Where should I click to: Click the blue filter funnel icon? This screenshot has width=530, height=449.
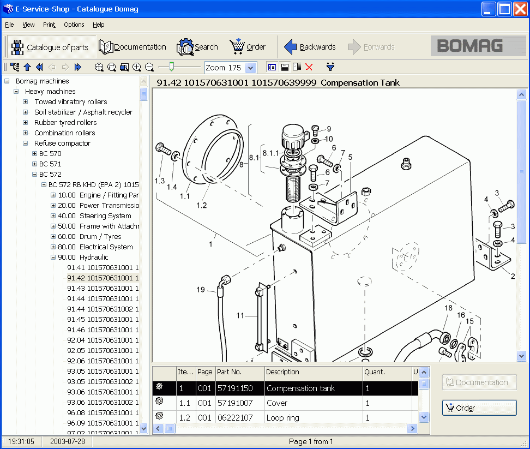330,67
